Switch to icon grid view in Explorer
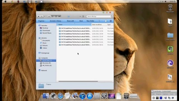 click(49, 17)
